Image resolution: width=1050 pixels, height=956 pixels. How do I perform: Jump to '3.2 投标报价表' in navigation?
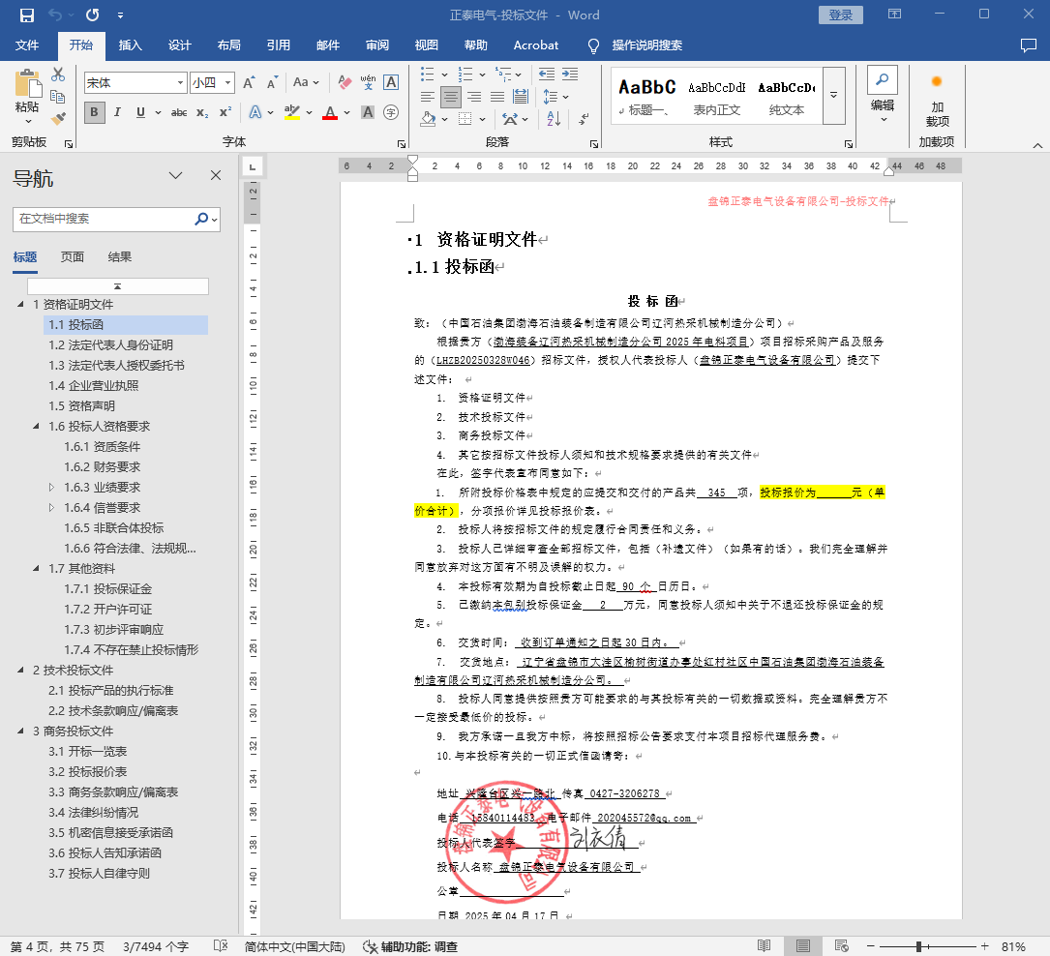[88, 771]
